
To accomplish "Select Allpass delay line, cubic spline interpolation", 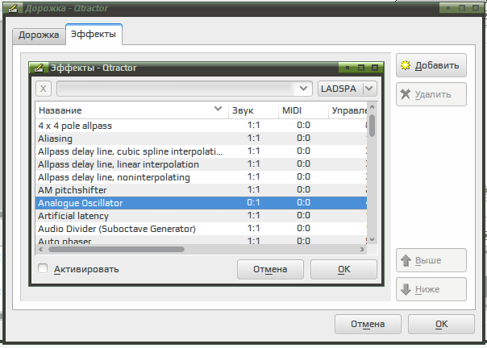I will pos(201,151).
